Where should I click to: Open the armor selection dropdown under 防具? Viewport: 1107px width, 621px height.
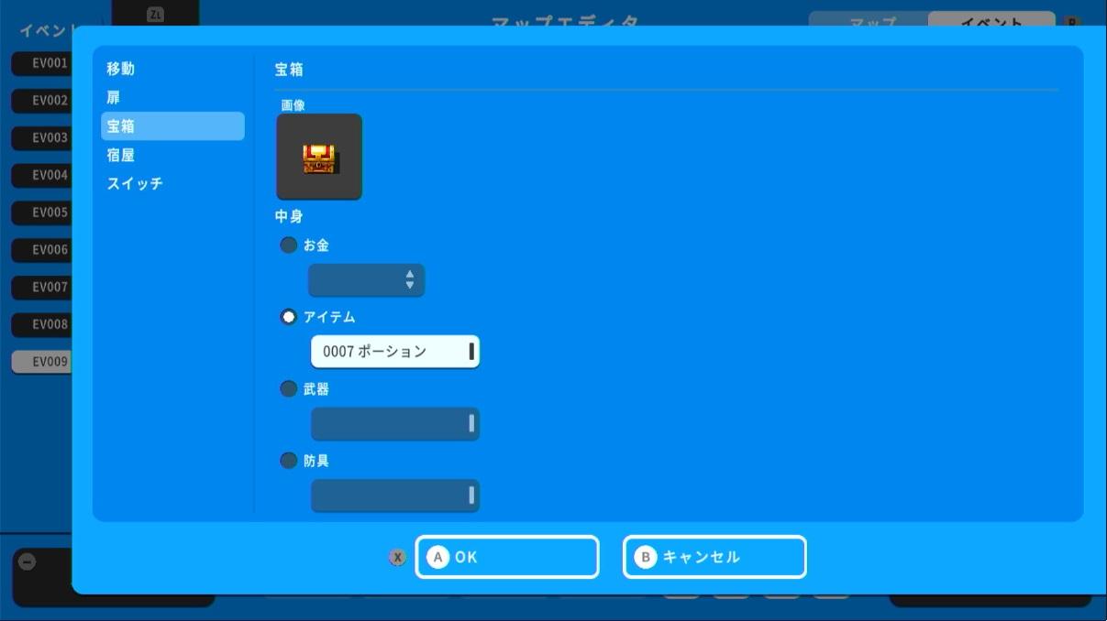pyautogui.click(x=394, y=495)
